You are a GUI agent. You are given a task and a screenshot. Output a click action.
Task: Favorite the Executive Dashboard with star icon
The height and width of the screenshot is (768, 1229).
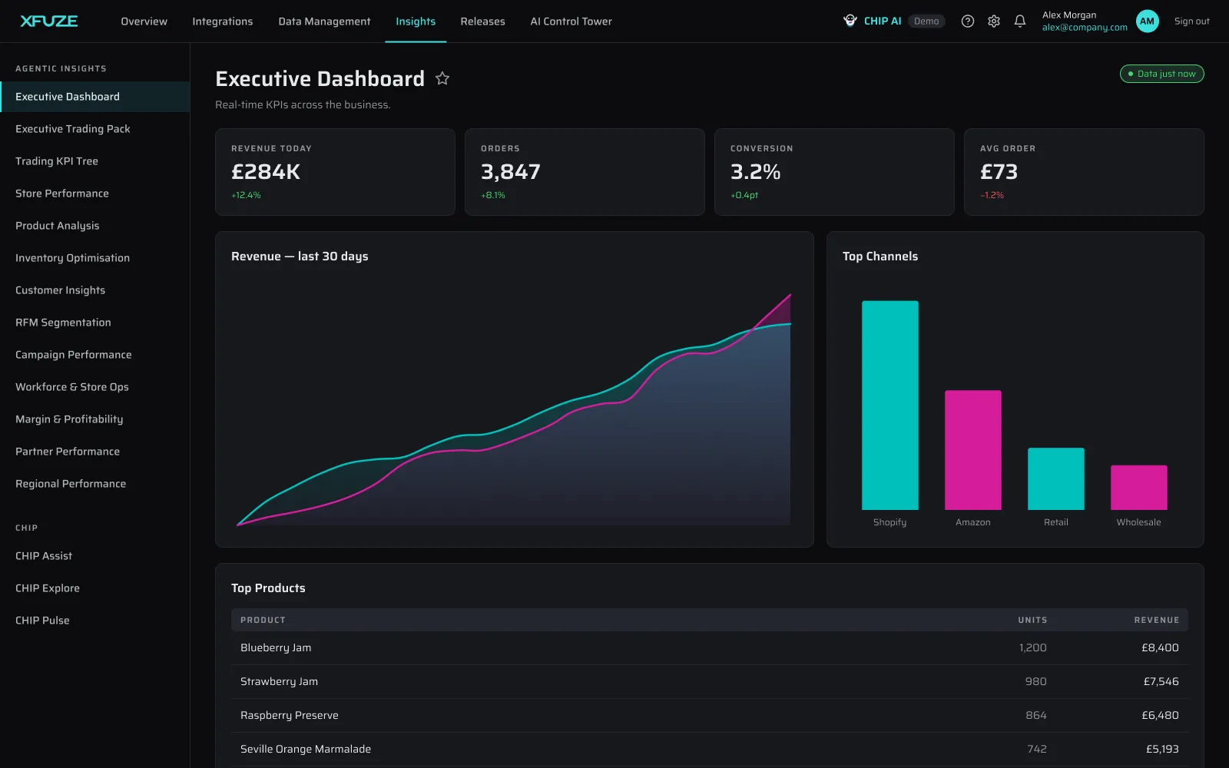click(x=442, y=78)
